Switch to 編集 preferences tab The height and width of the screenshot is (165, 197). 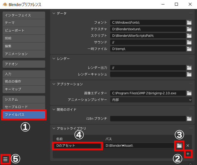click(24, 46)
